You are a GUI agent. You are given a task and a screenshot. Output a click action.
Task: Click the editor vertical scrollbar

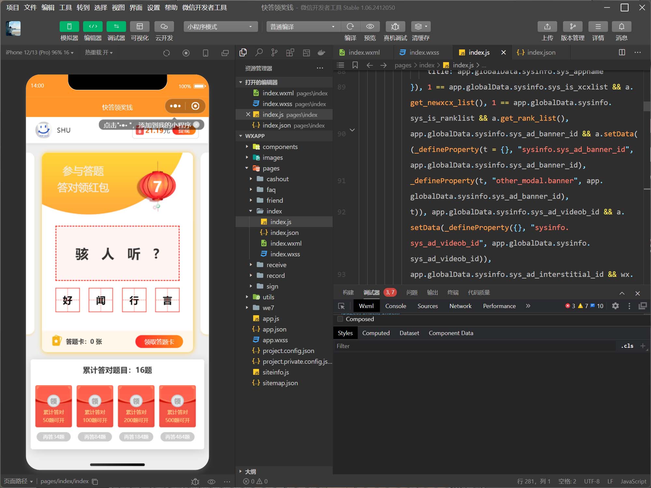tap(647, 106)
